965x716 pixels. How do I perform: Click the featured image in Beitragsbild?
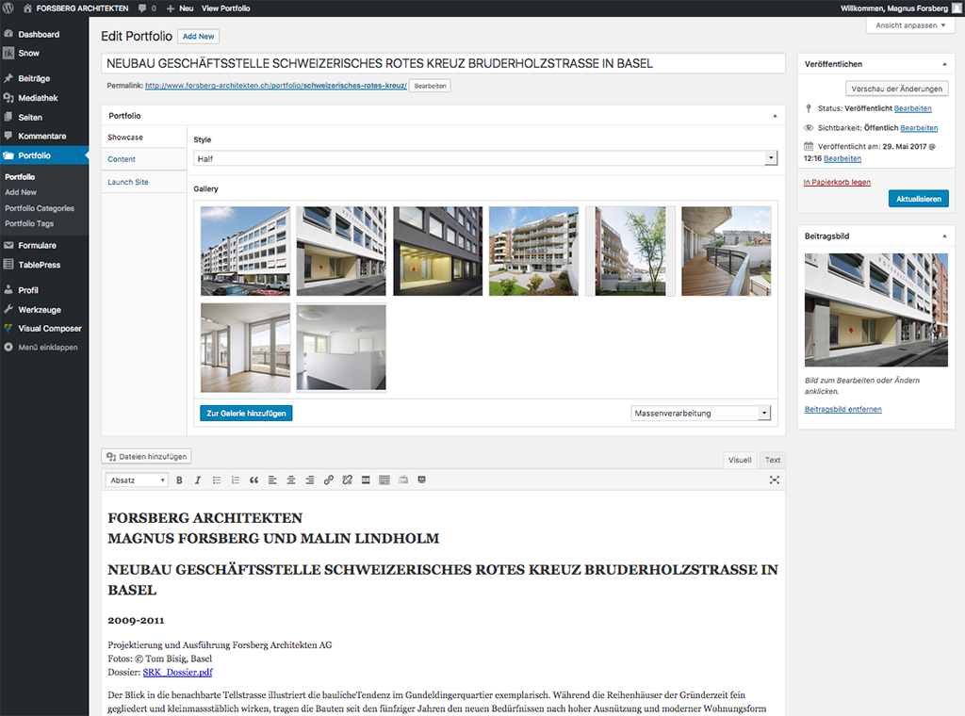pos(875,310)
